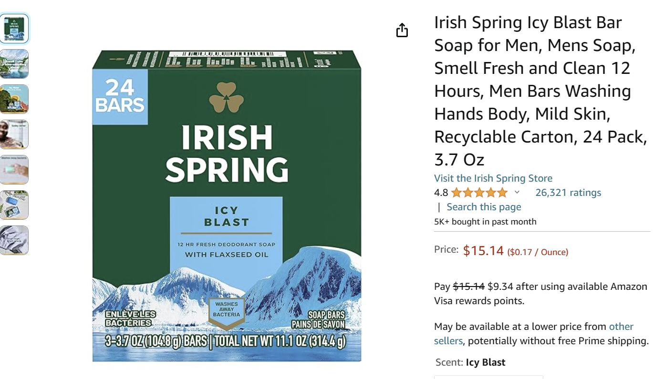Open the other sellers link

(621, 327)
